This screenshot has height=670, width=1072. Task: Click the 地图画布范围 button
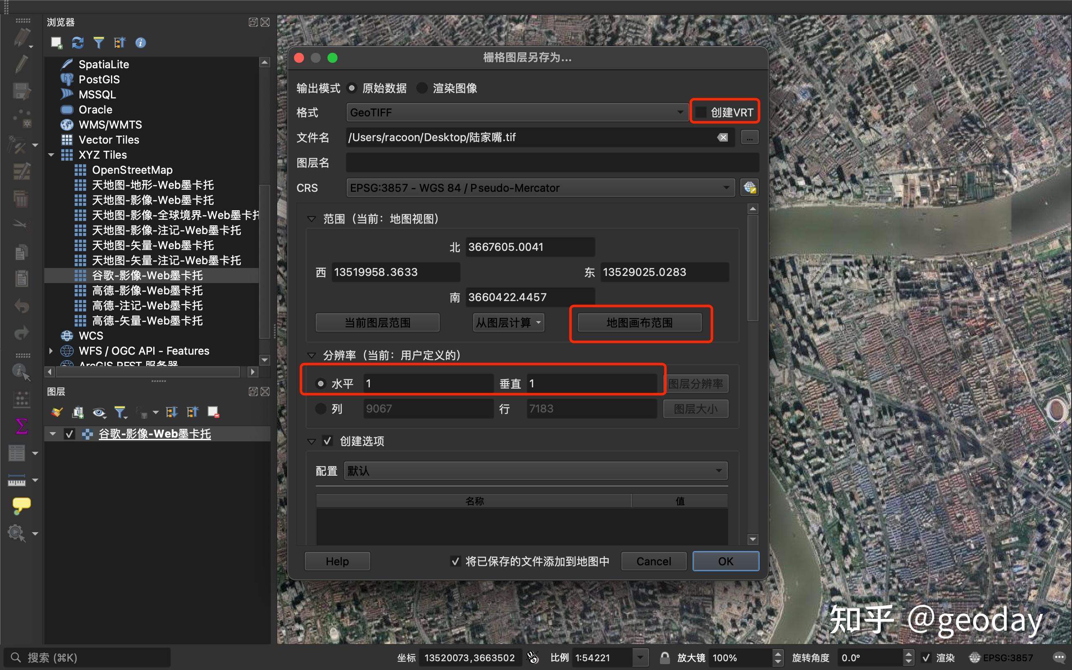click(641, 322)
